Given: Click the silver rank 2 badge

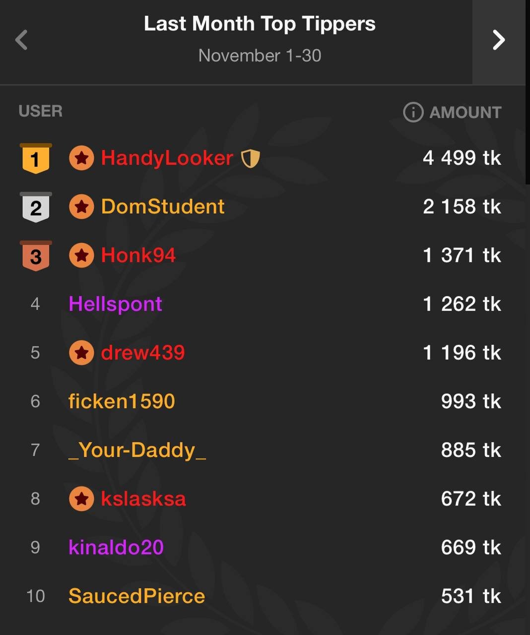Looking at the screenshot, I should [35, 207].
